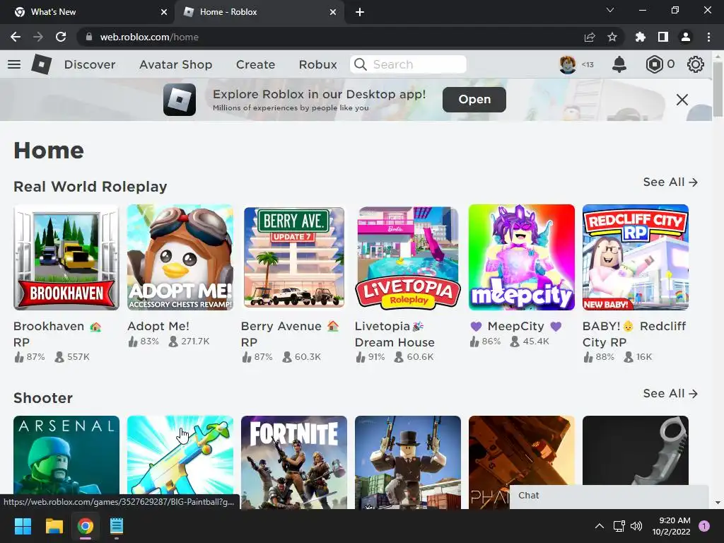Image resolution: width=724 pixels, height=543 pixels.
Task: Close the Desktop app banner
Action: pyautogui.click(x=682, y=99)
